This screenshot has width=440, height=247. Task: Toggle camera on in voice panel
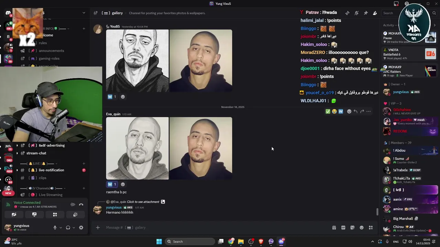click(x=14, y=214)
